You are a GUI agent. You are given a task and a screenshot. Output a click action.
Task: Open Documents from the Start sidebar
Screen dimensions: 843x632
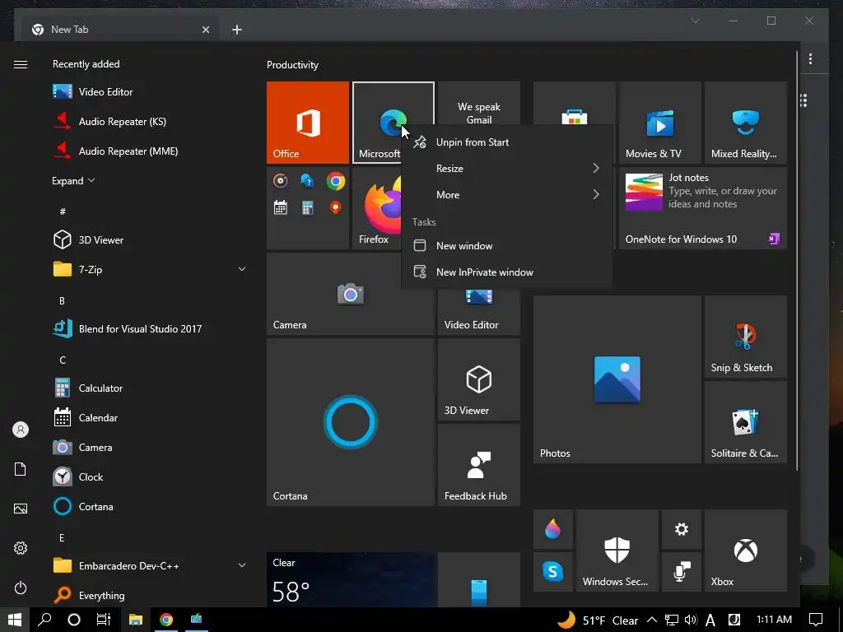pos(21,469)
